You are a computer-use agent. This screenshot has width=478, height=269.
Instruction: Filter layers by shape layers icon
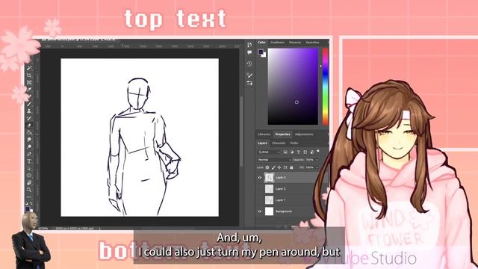click(x=305, y=152)
